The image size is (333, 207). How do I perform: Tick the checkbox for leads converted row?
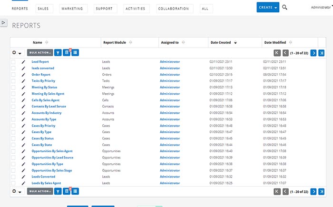(13, 68)
